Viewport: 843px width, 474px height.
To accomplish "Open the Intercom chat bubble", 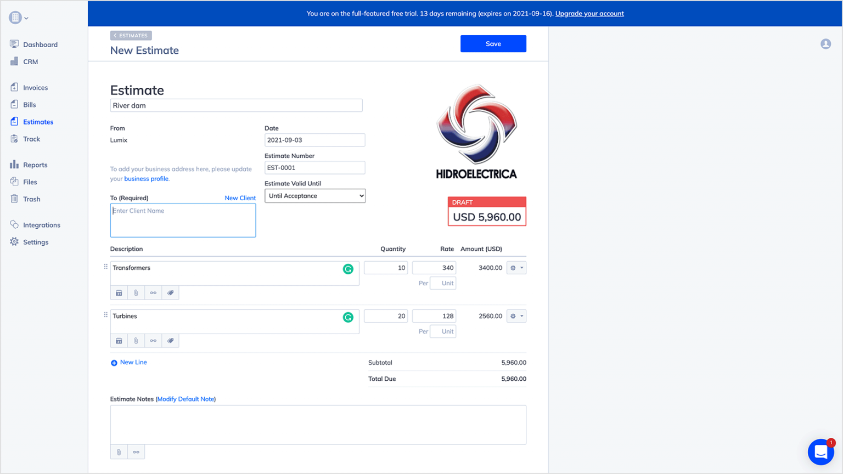I will (821, 452).
